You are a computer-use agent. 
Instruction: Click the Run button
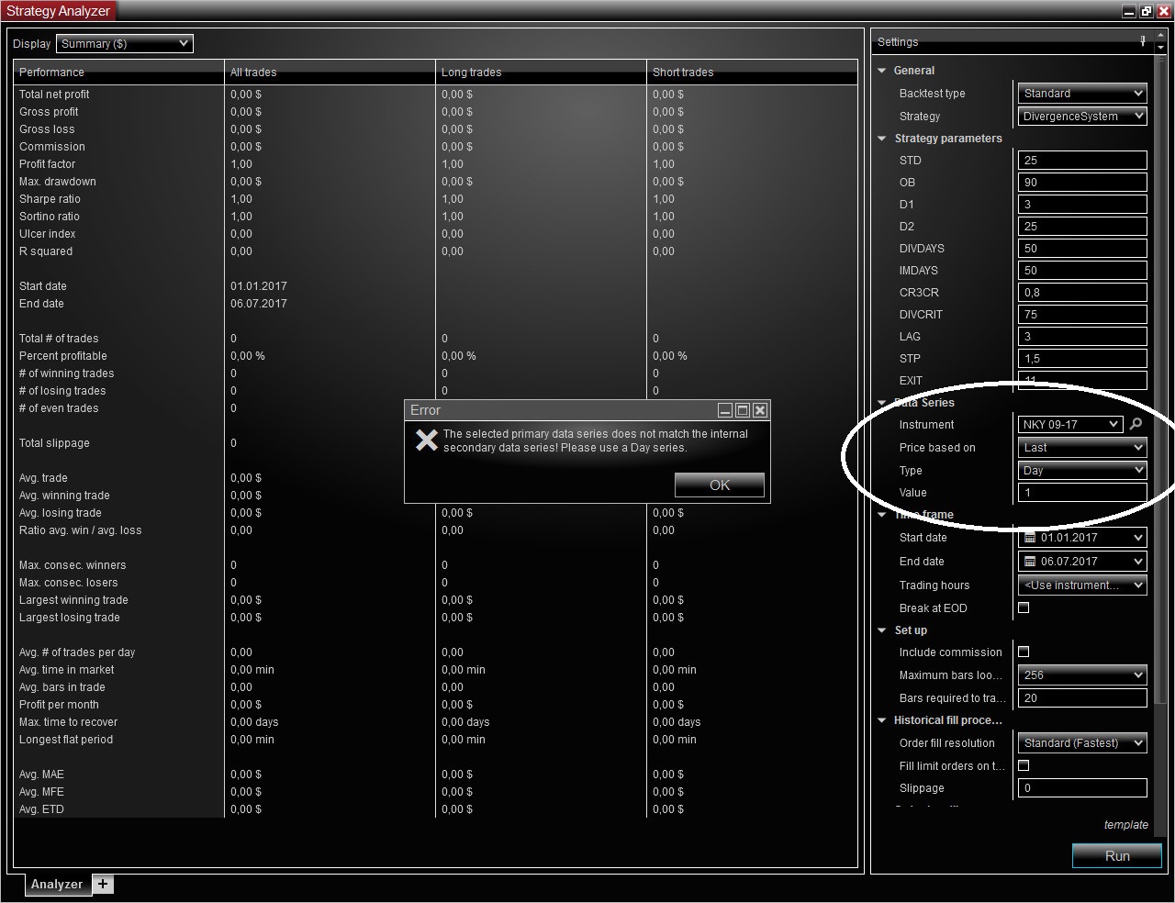point(1117,855)
